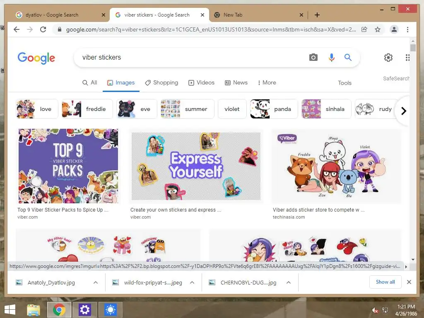This screenshot has height=318, width=424.
Task: Open the My other half stickers image
Action: tap(108, 245)
